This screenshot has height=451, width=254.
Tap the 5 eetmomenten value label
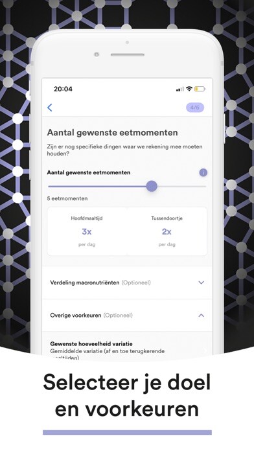click(x=67, y=198)
